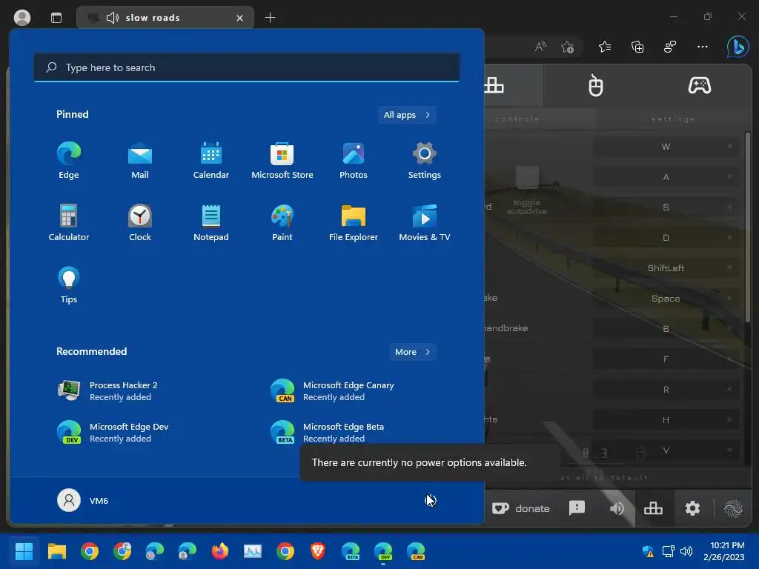Open Microsoft Store pinned app
The height and width of the screenshot is (569, 759).
[x=282, y=161]
